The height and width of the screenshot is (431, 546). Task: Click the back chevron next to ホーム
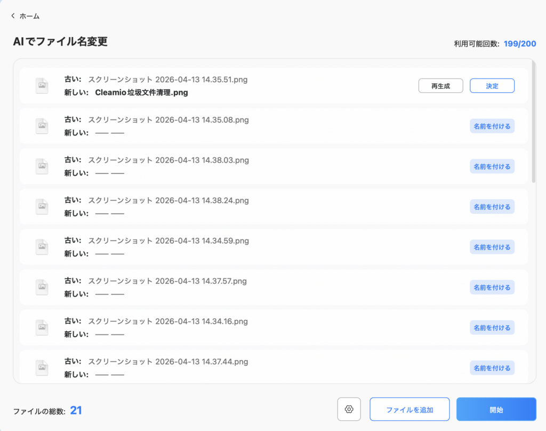[13, 16]
